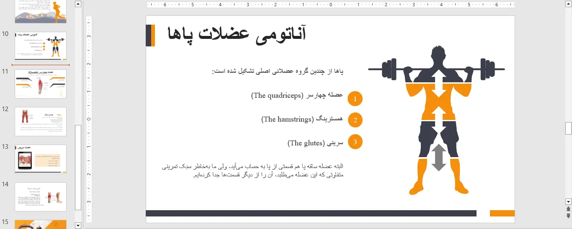Image resolution: width=572 pixels, height=229 pixels.
Task: Select slide 12 thumbnail
Action: 41,122
